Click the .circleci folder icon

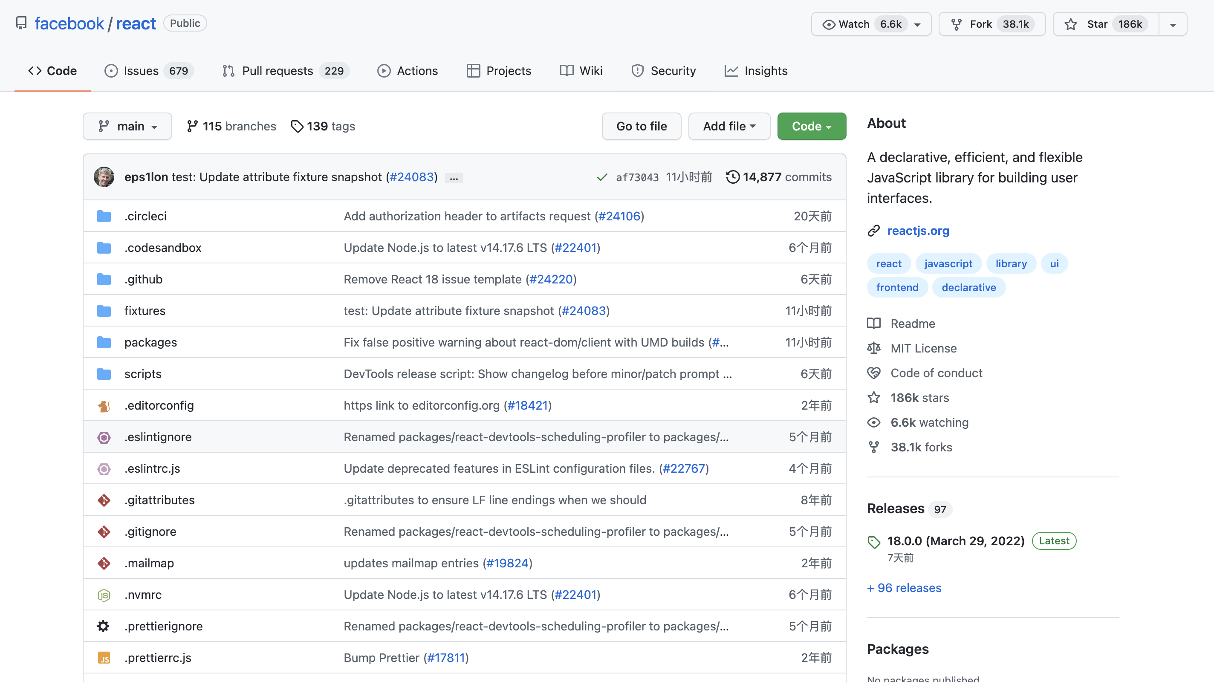click(x=104, y=217)
